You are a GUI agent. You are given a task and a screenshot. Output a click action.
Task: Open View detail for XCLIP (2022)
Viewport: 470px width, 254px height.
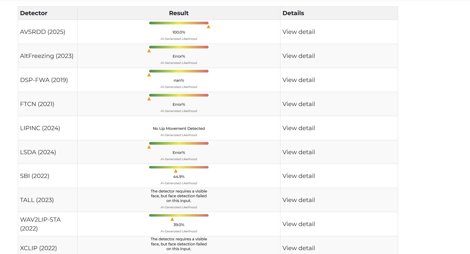(x=299, y=248)
